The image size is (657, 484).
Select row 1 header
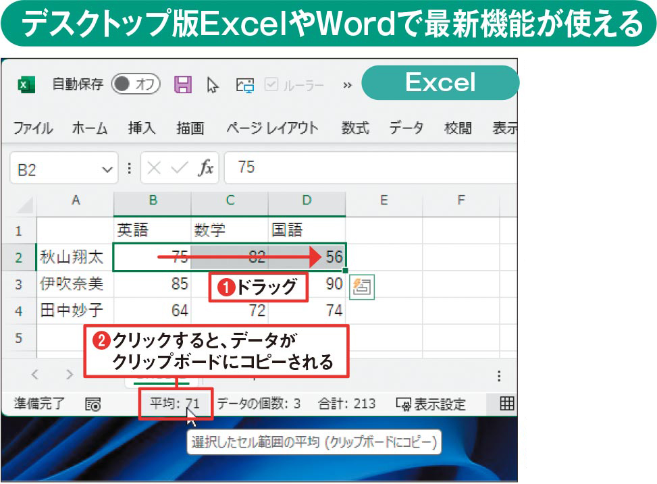(x=18, y=230)
